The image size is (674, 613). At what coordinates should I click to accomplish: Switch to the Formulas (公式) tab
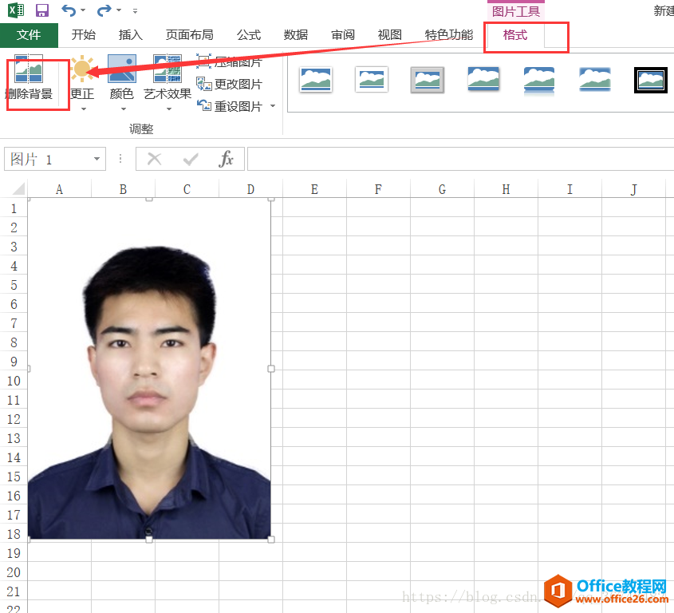[x=249, y=35]
